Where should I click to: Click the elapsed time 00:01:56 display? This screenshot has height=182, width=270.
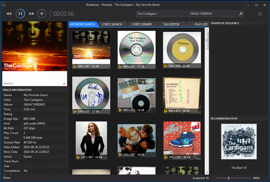point(64,14)
